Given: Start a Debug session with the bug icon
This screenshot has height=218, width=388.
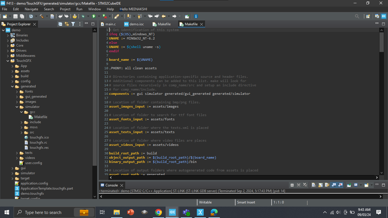Looking at the screenshot, I should click(83, 16).
